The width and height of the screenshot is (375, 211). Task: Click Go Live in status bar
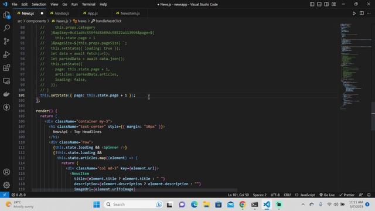[327, 195]
